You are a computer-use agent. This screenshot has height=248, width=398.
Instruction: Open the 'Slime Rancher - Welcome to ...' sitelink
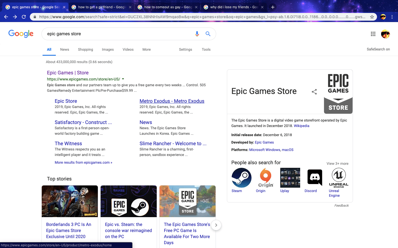(x=173, y=144)
